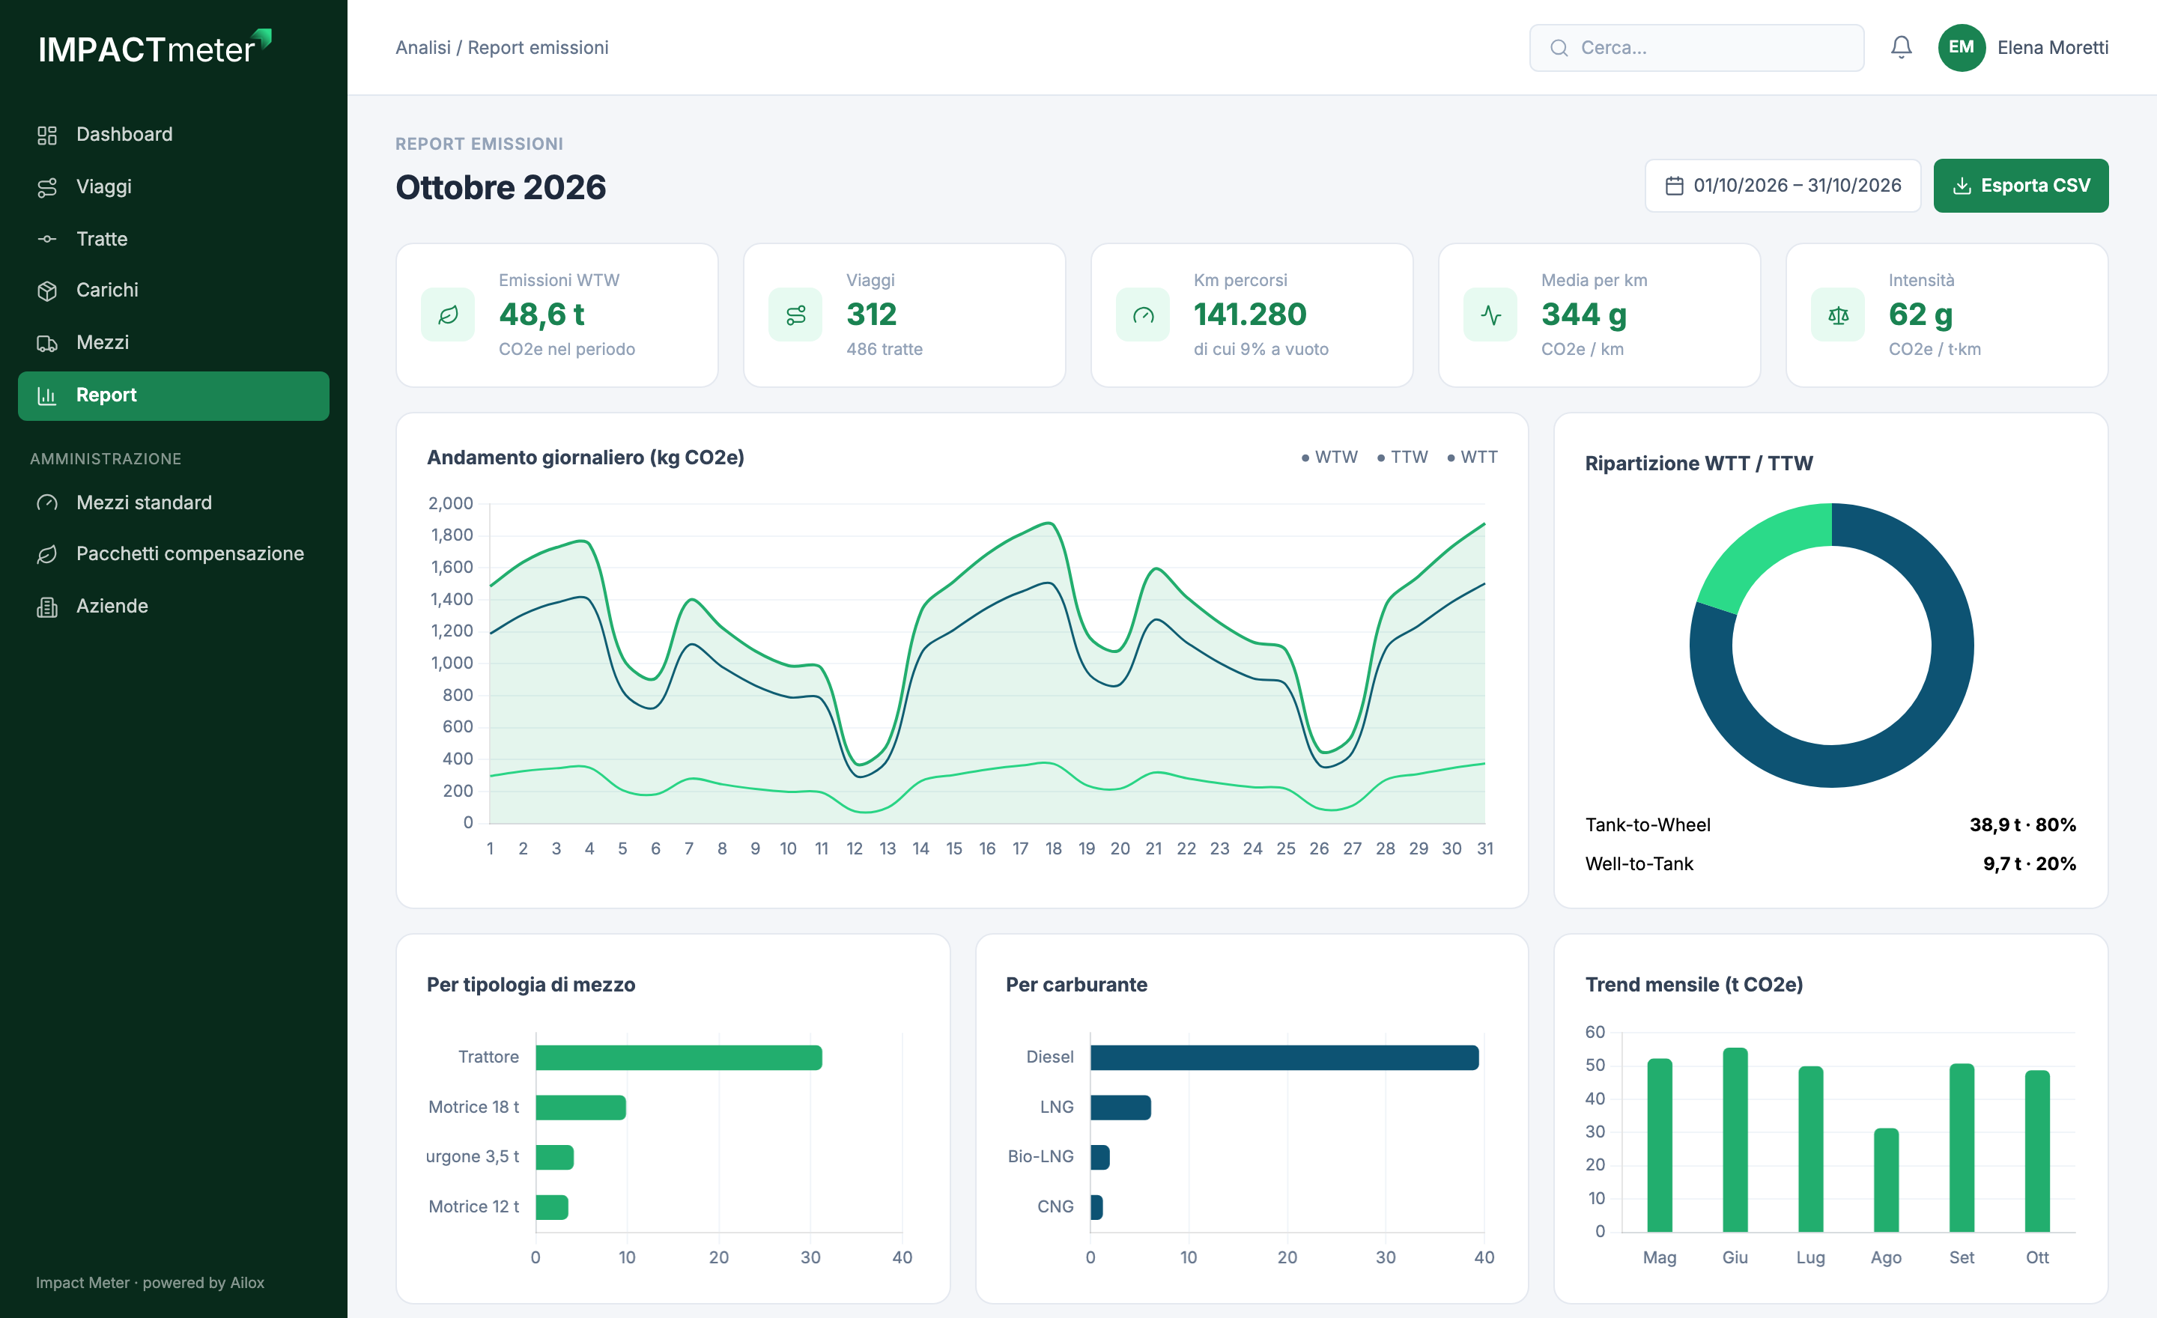2157x1318 pixels.
Task: Click the Diesel bar in fuel chart
Action: point(1284,1057)
